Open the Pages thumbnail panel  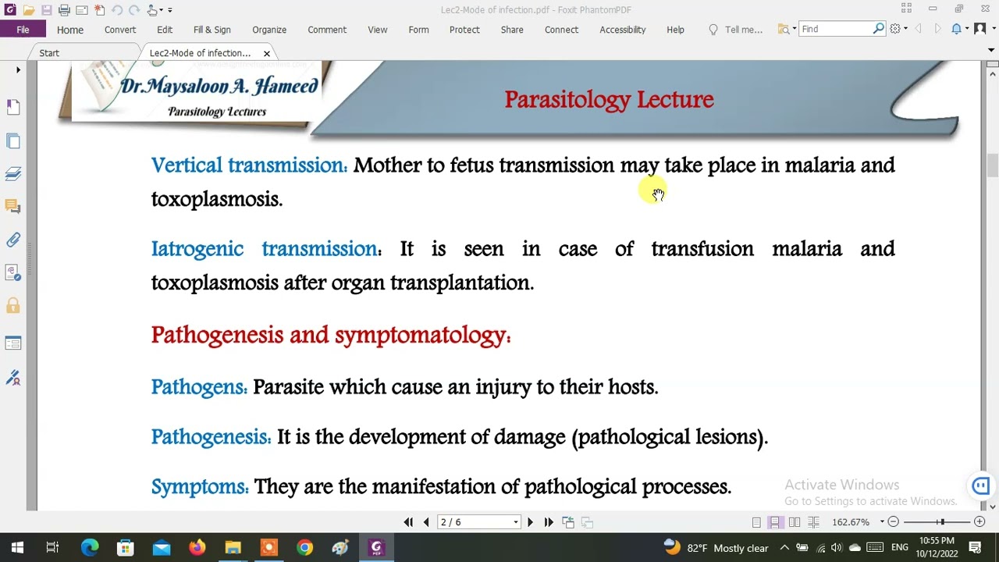tap(13, 141)
